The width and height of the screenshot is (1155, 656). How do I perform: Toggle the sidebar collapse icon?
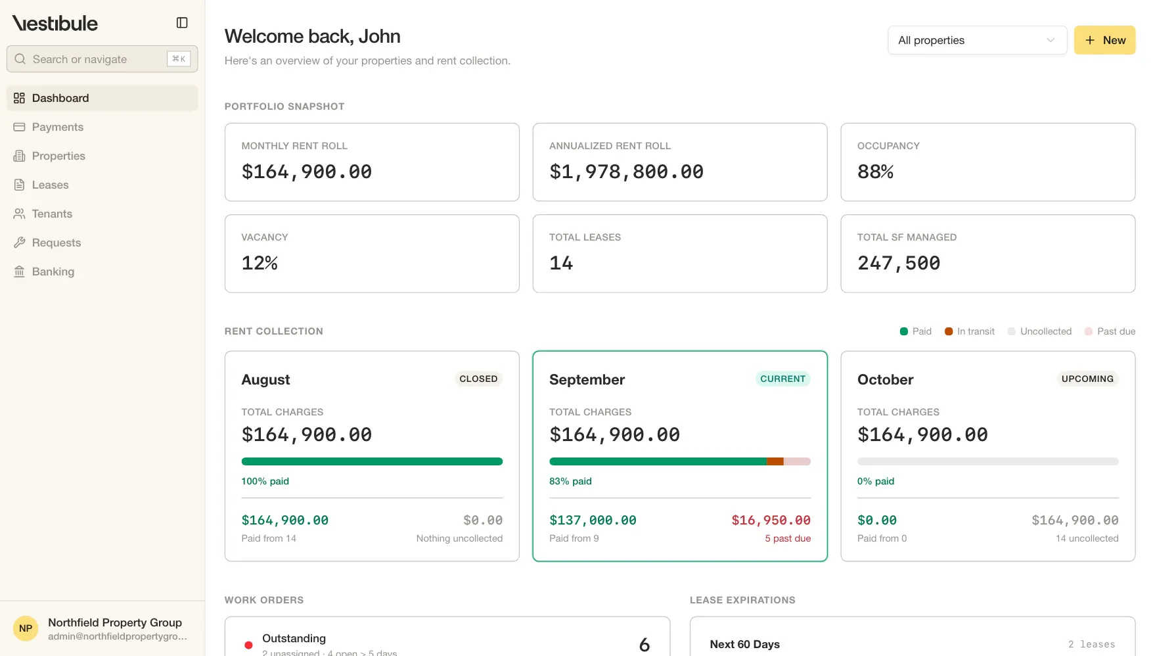(x=182, y=23)
